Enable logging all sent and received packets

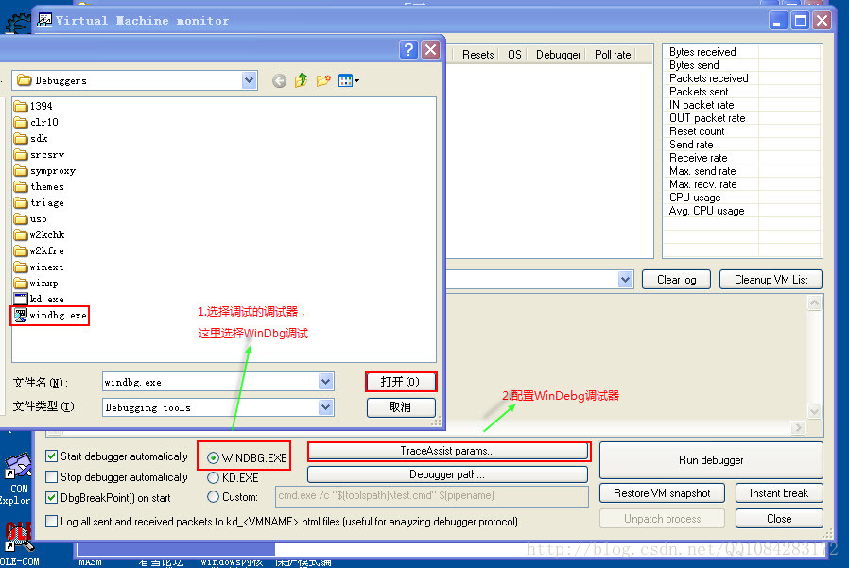point(51,522)
